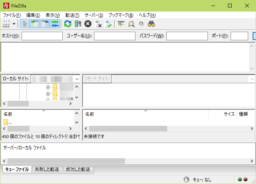The width and height of the screenshot is (256, 184).
Task: Toggle message log display icon
Action: coord(25,24)
